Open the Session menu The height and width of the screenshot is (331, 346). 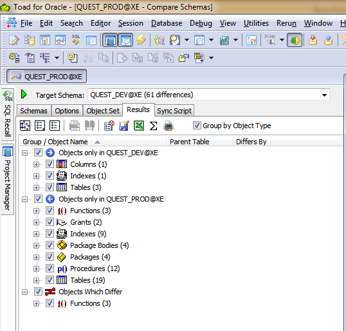pos(131,23)
